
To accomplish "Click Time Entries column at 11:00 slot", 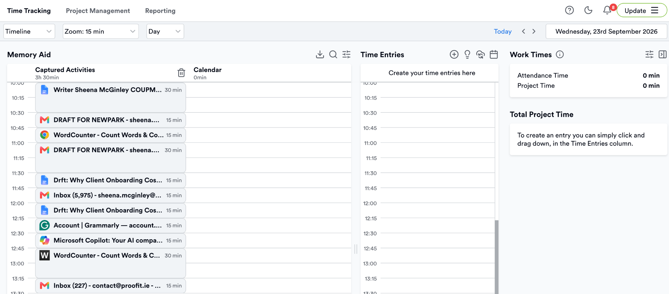I will (437, 150).
